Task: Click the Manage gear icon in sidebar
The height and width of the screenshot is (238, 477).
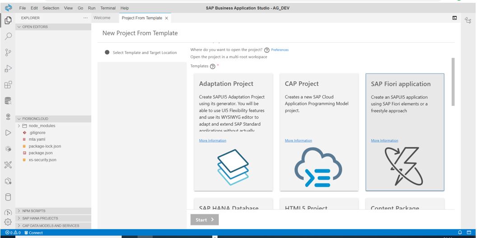Action: coord(8,222)
